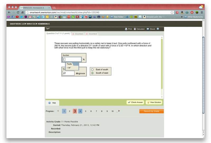This screenshot has height=143, width=211.
Task: Jump to question 9 in progress bar
Action: point(107,111)
